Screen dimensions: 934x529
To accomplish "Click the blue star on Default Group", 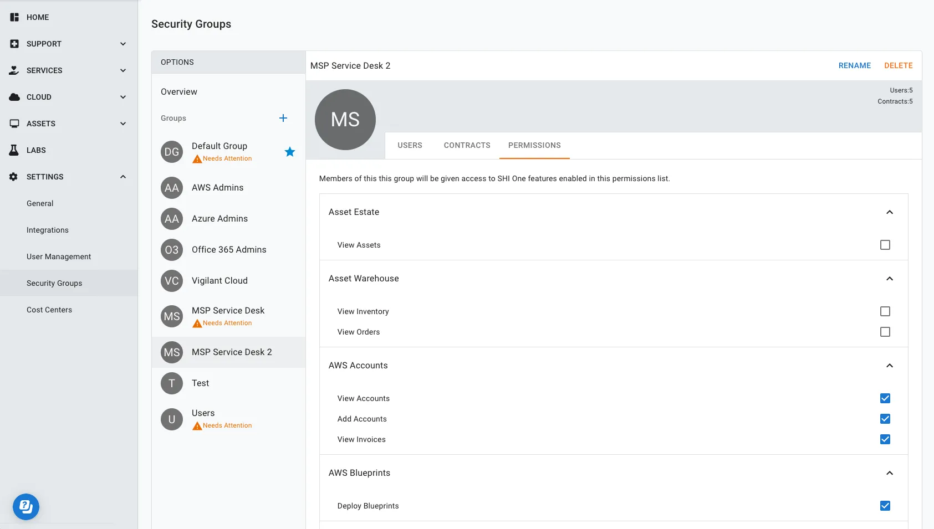I will tap(290, 152).
